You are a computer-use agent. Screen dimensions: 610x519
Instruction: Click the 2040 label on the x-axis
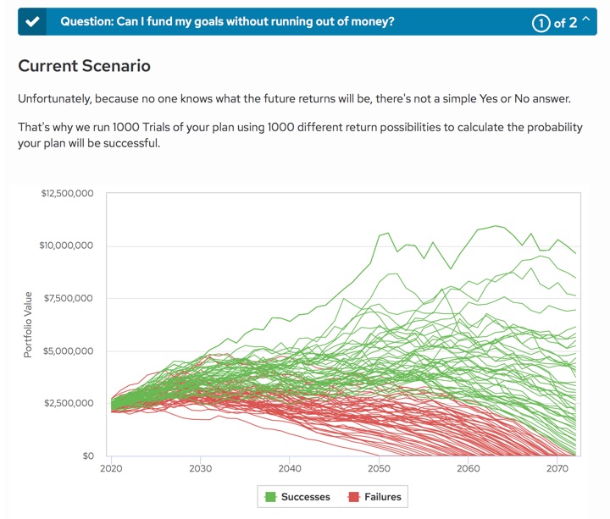(290, 468)
